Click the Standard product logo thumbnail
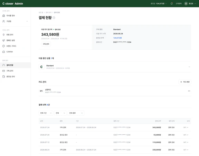 41,67
